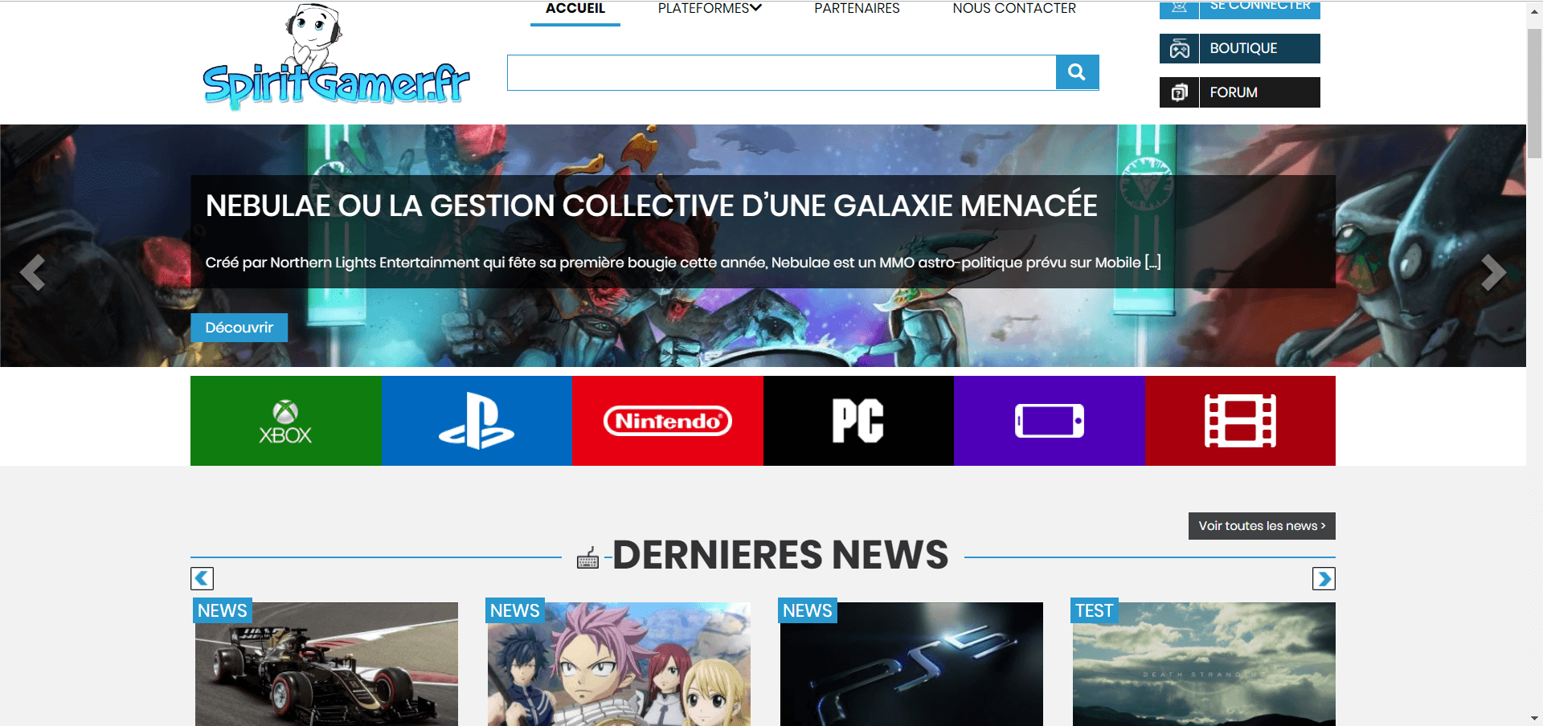Click the news carousel left arrow
1543x726 pixels.
(x=202, y=578)
